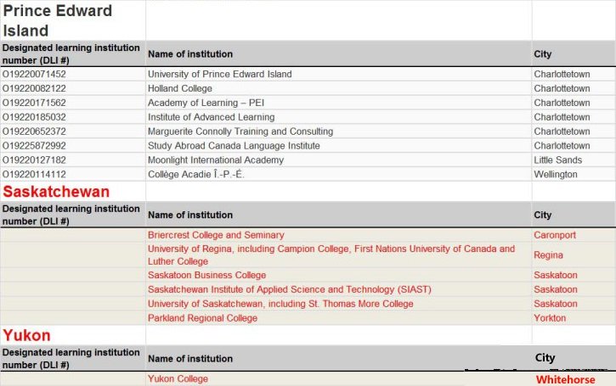Open Parkland Regional College link
This screenshot has width=616, height=386.
point(202,319)
